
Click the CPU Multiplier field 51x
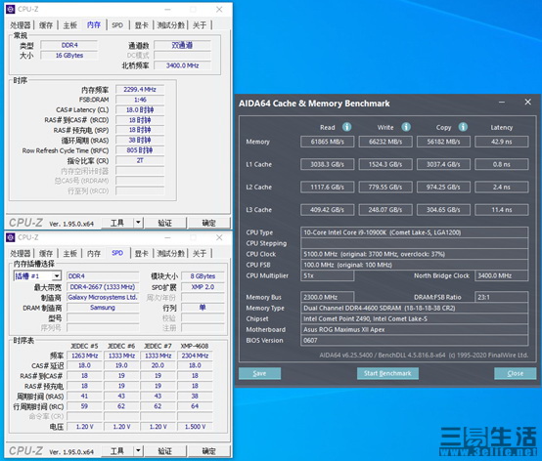tap(328, 275)
